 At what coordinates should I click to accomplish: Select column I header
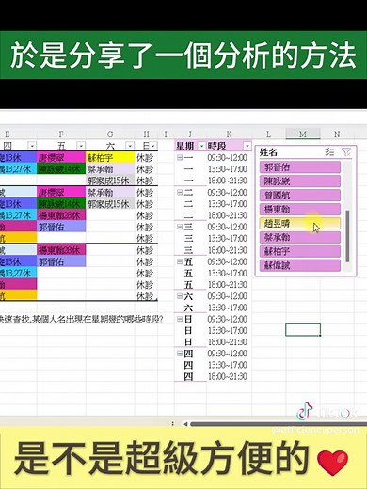click(x=166, y=134)
